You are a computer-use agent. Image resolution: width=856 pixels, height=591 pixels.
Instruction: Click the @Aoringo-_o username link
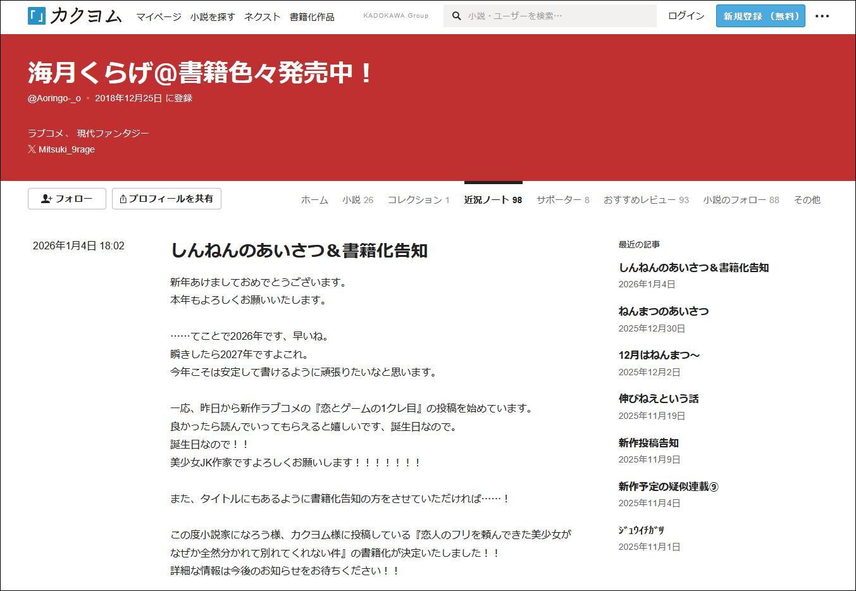click(x=54, y=98)
